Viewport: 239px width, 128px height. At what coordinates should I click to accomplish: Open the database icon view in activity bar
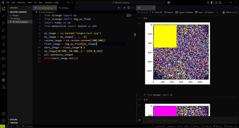point(4,66)
